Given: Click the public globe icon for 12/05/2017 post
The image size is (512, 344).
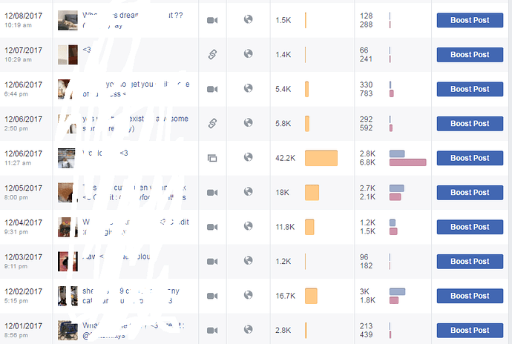Looking at the screenshot, I should (x=248, y=191).
